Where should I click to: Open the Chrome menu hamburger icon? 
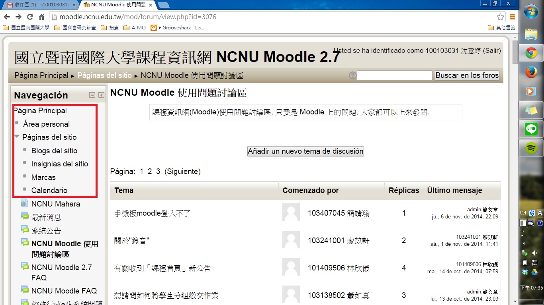coord(512,17)
